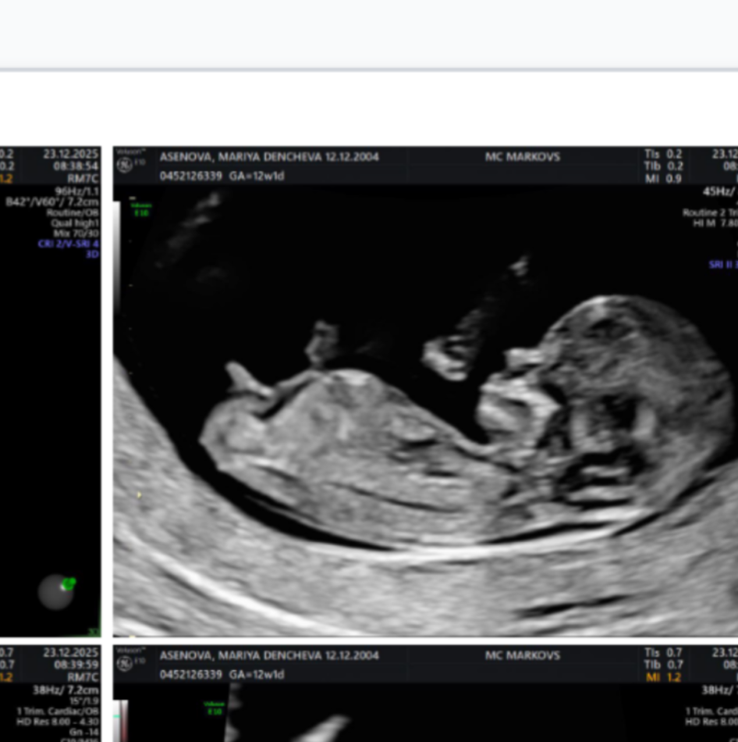The height and width of the screenshot is (742, 738).
Task: Open the bottom-left ultrasound image timestamped 08:39:59
Action: pyautogui.click(x=50, y=695)
